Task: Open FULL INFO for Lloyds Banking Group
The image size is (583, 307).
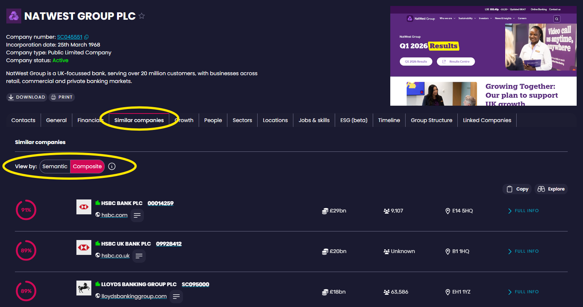Action: point(523,292)
